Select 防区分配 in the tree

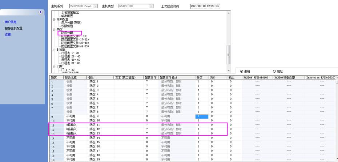coord(67,33)
